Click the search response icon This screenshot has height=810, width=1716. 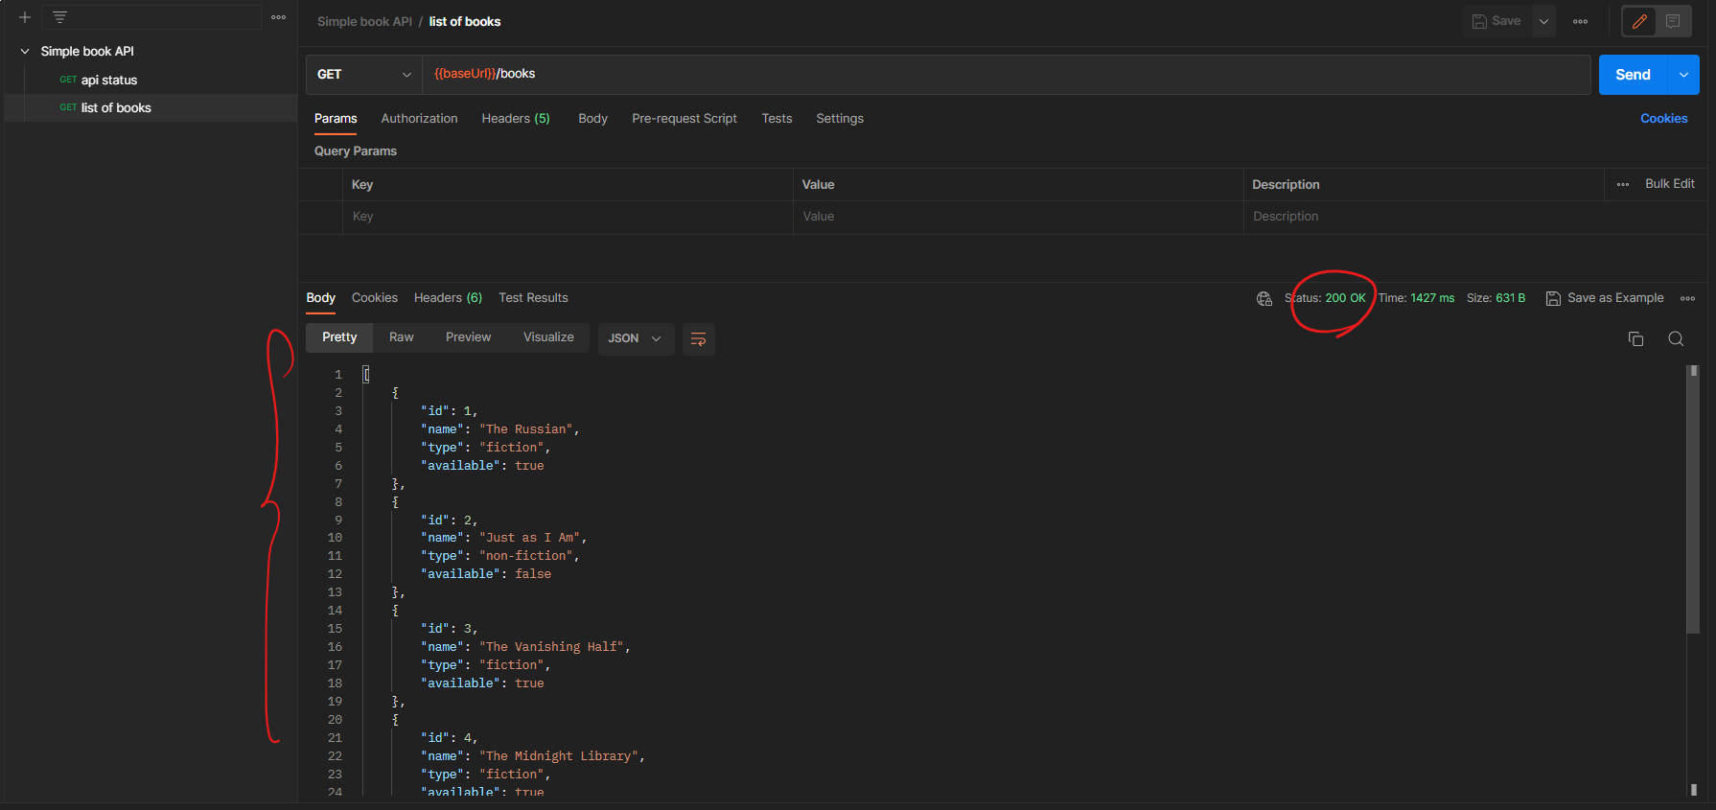1676,338
